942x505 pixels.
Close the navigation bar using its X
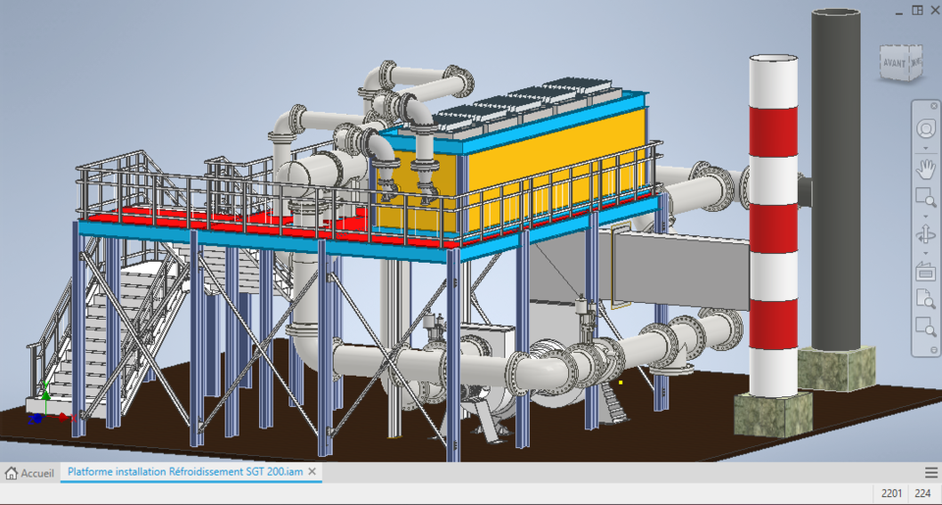(933, 106)
